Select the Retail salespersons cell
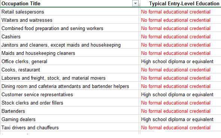Screen dimensions: 221x138 point(70,12)
